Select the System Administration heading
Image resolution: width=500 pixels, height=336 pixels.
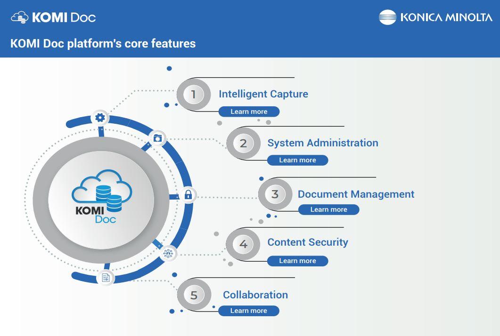click(x=323, y=143)
